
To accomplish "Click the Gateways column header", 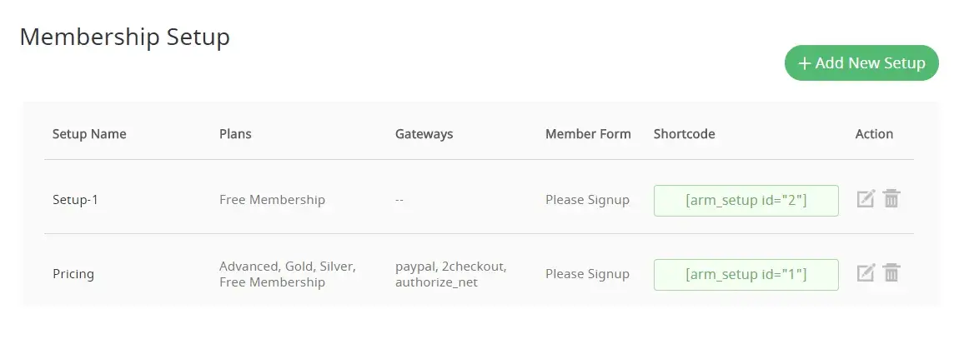I will (x=424, y=134).
